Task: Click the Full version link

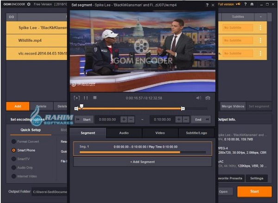Action: click(x=226, y=4)
